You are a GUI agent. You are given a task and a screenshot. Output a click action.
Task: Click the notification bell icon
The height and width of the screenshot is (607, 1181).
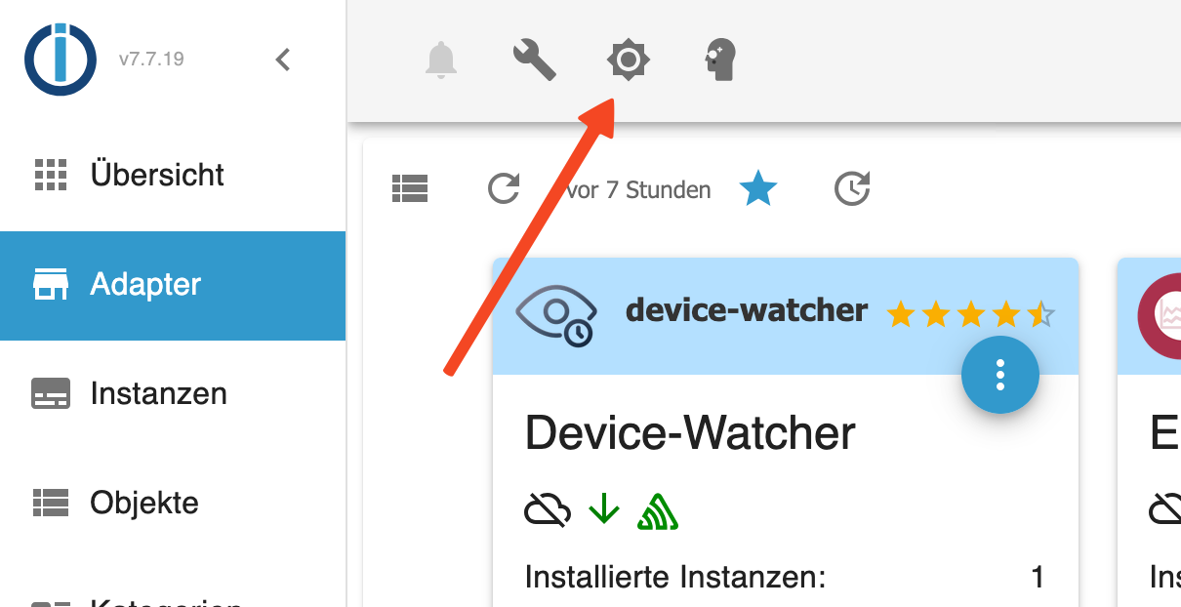pos(441,61)
